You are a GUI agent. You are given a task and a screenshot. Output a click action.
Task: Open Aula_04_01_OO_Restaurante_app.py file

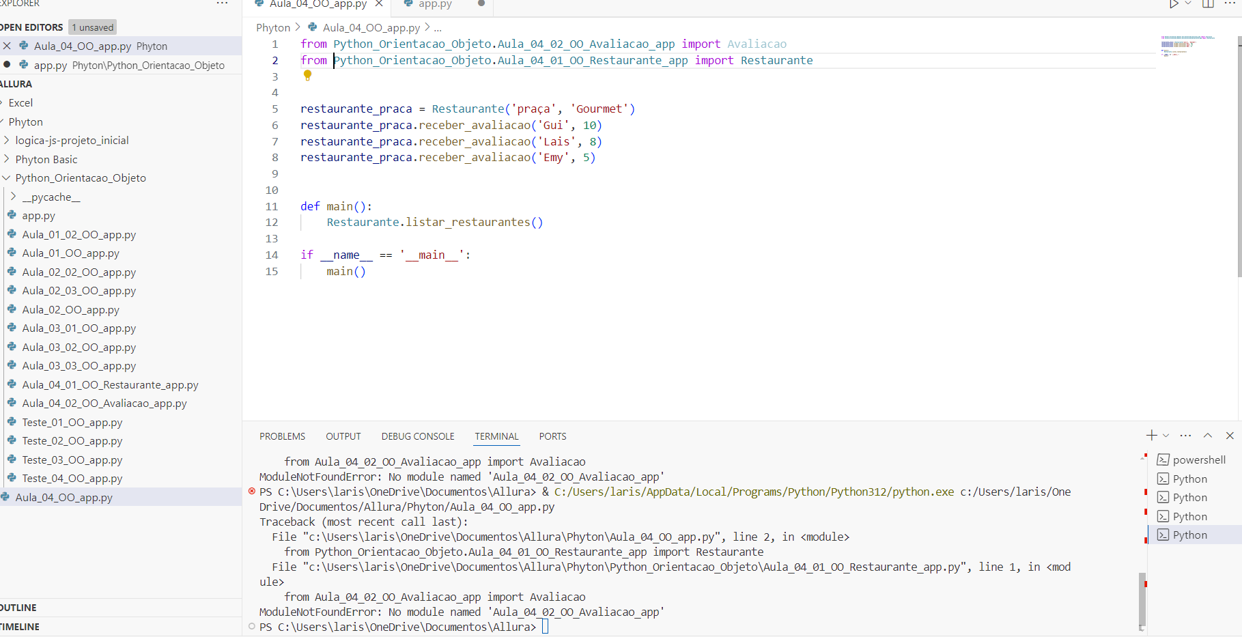(x=110, y=385)
